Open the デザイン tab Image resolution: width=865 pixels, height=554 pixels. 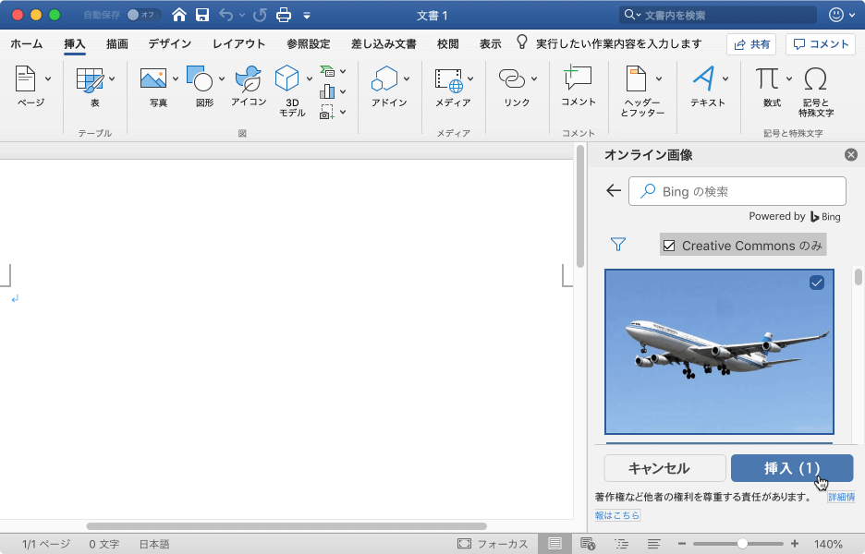tap(169, 43)
